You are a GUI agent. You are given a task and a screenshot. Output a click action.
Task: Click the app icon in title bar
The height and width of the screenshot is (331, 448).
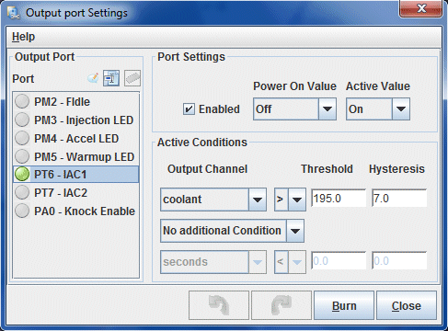coord(14,13)
